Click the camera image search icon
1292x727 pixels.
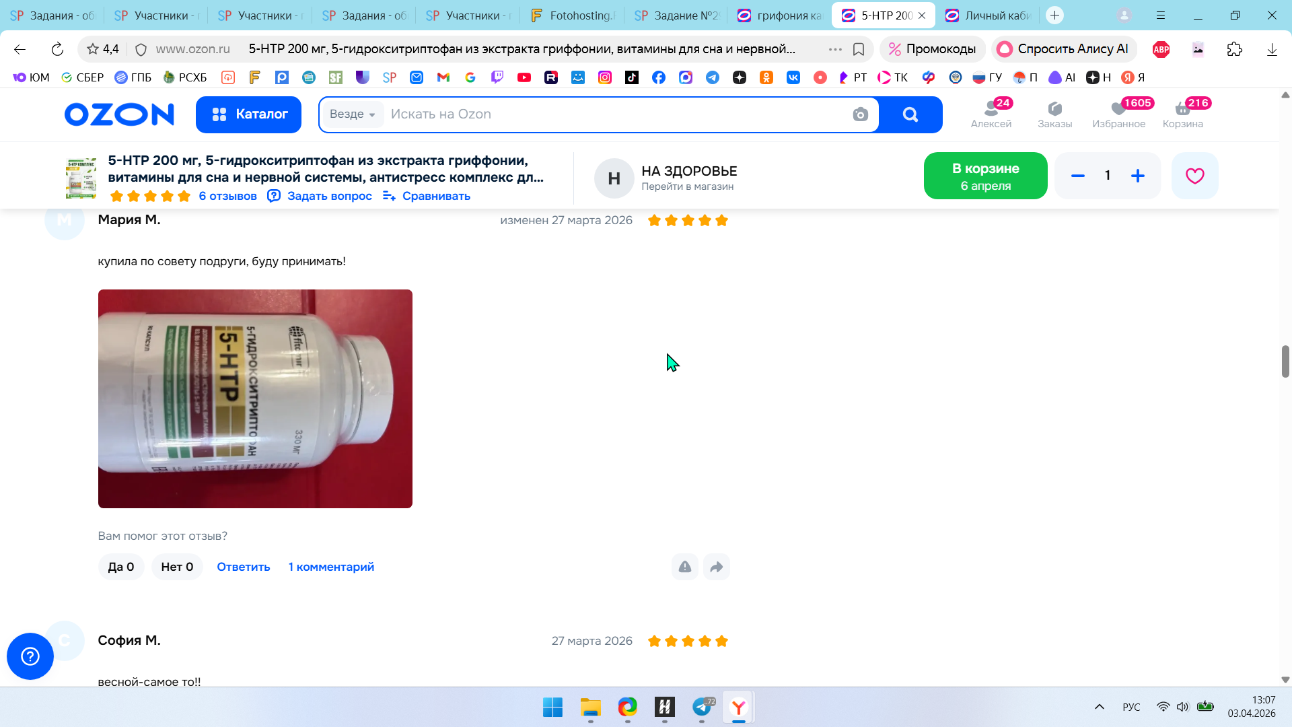860,114
